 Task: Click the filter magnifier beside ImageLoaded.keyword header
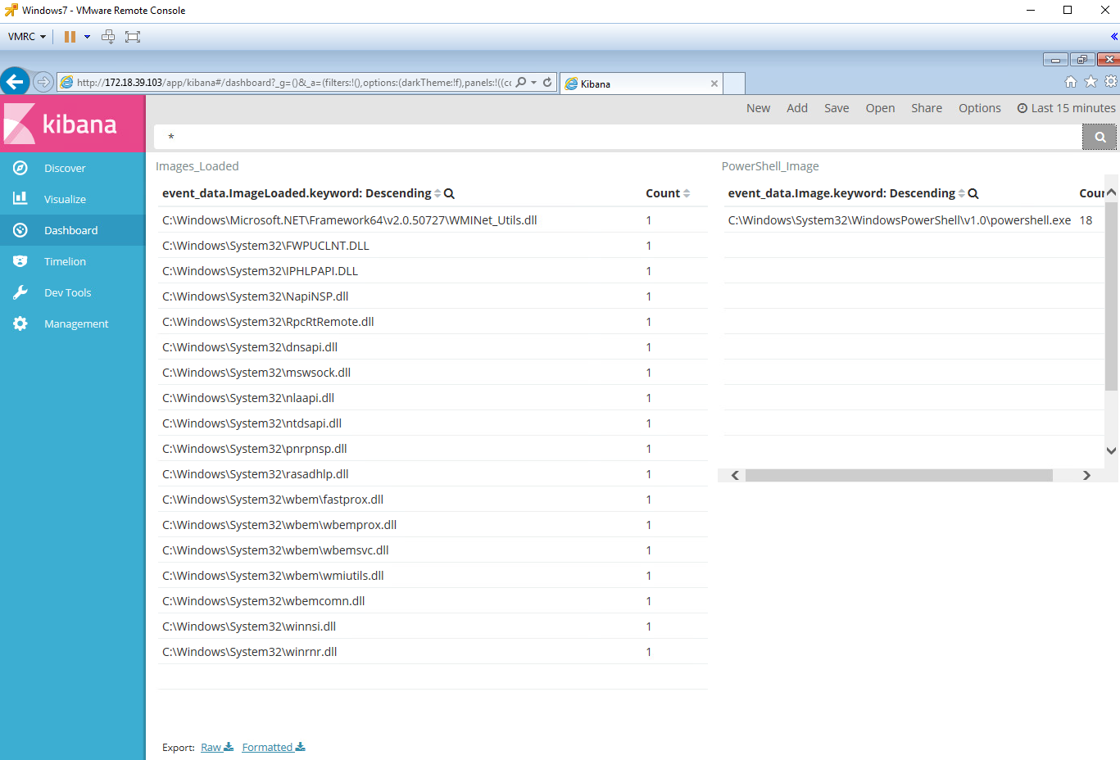[x=449, y=194]
